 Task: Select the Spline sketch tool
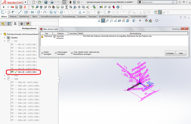(55, 12)
